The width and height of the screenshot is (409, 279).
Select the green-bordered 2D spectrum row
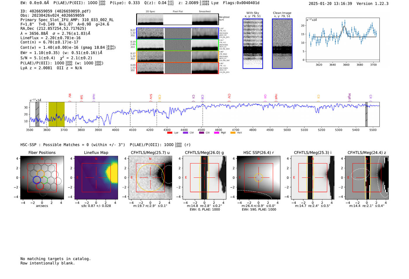click(178, 45)
